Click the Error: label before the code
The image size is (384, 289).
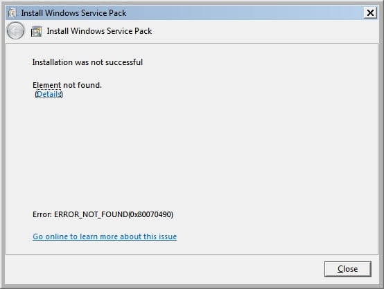tap(42, 214)
